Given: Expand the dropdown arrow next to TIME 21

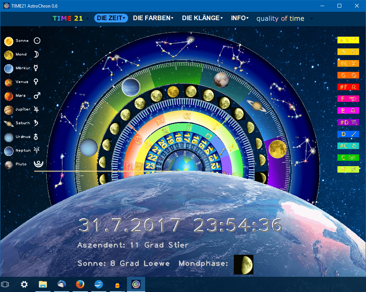Looking at the screenshot, I should (x=87, y=19).
